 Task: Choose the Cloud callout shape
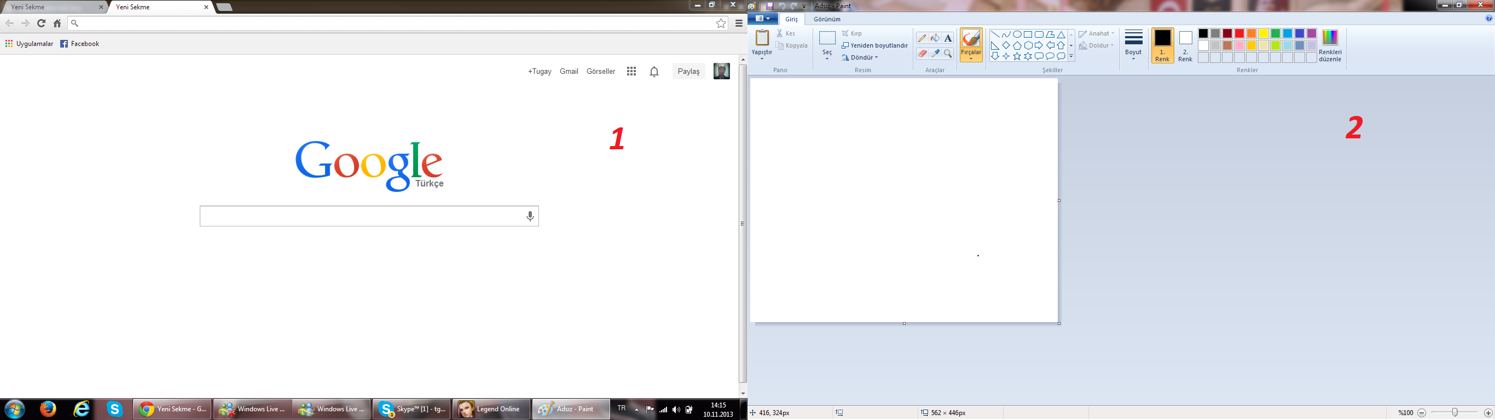point(1061,56)
